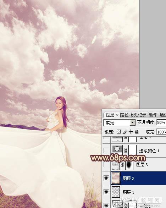Switch to the 动作 tab
This screenshot has width=166, height=208.
(x=153, y=115)
